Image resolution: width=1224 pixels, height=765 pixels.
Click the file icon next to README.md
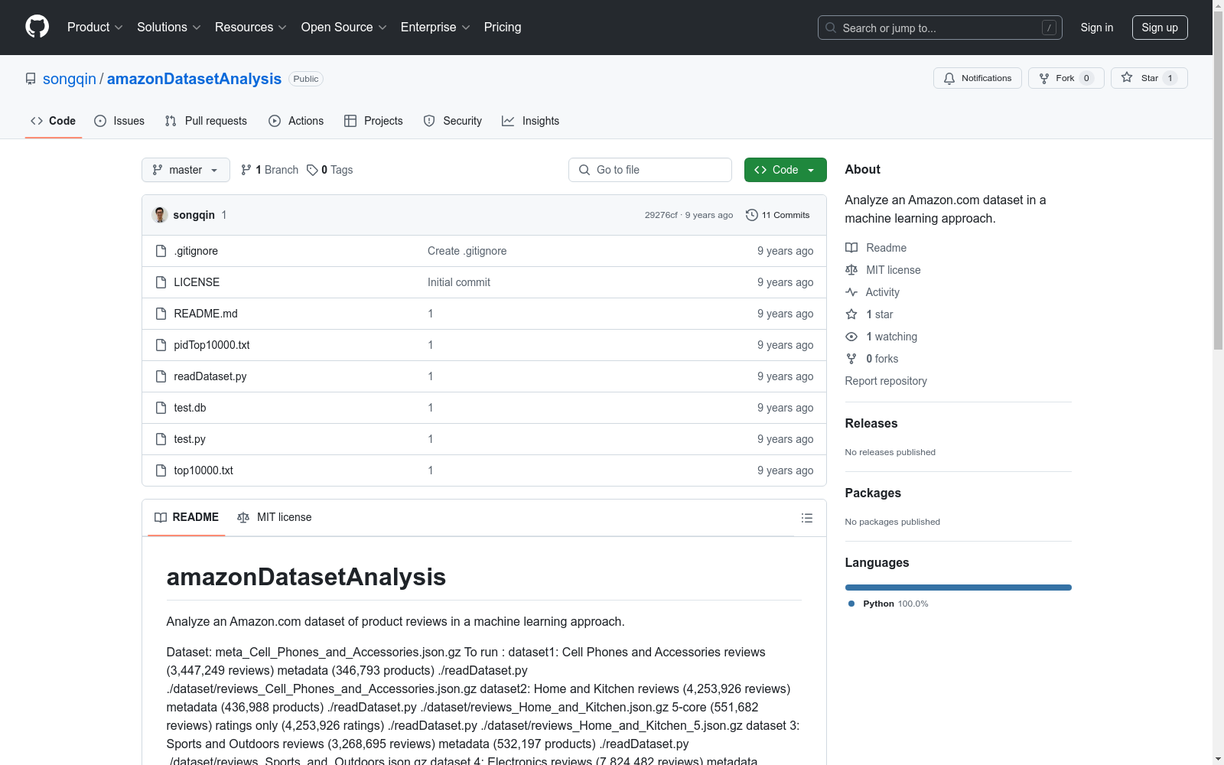click(161, 314)
